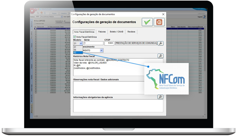Select 62 in the Modelo dropdown list
Viewport: 237px width, 136px height.
[78, 52]
